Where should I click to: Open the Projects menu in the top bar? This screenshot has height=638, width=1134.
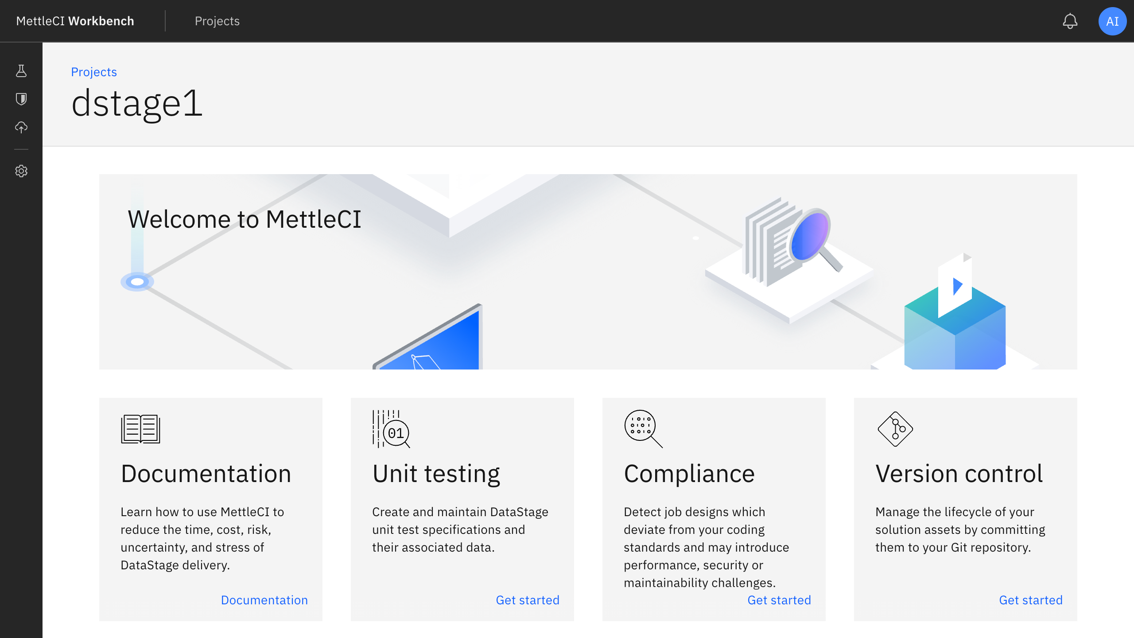click(217, 21)
